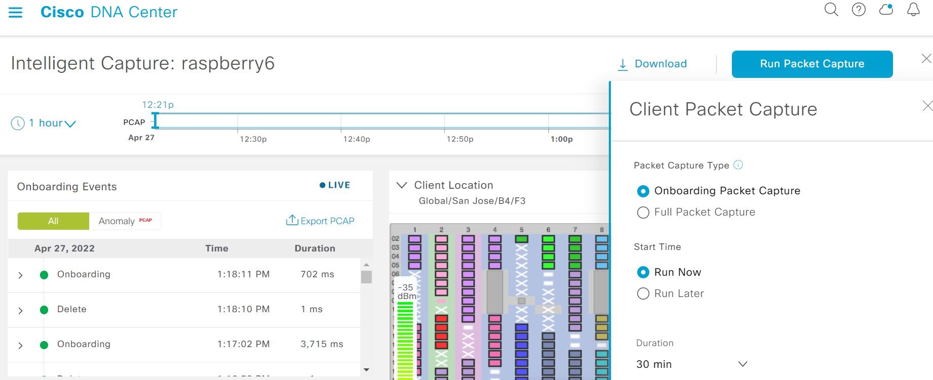Click the Packet Capture Type info icon
Viewport: 933px width, 380px height.
tap(738, 165)
